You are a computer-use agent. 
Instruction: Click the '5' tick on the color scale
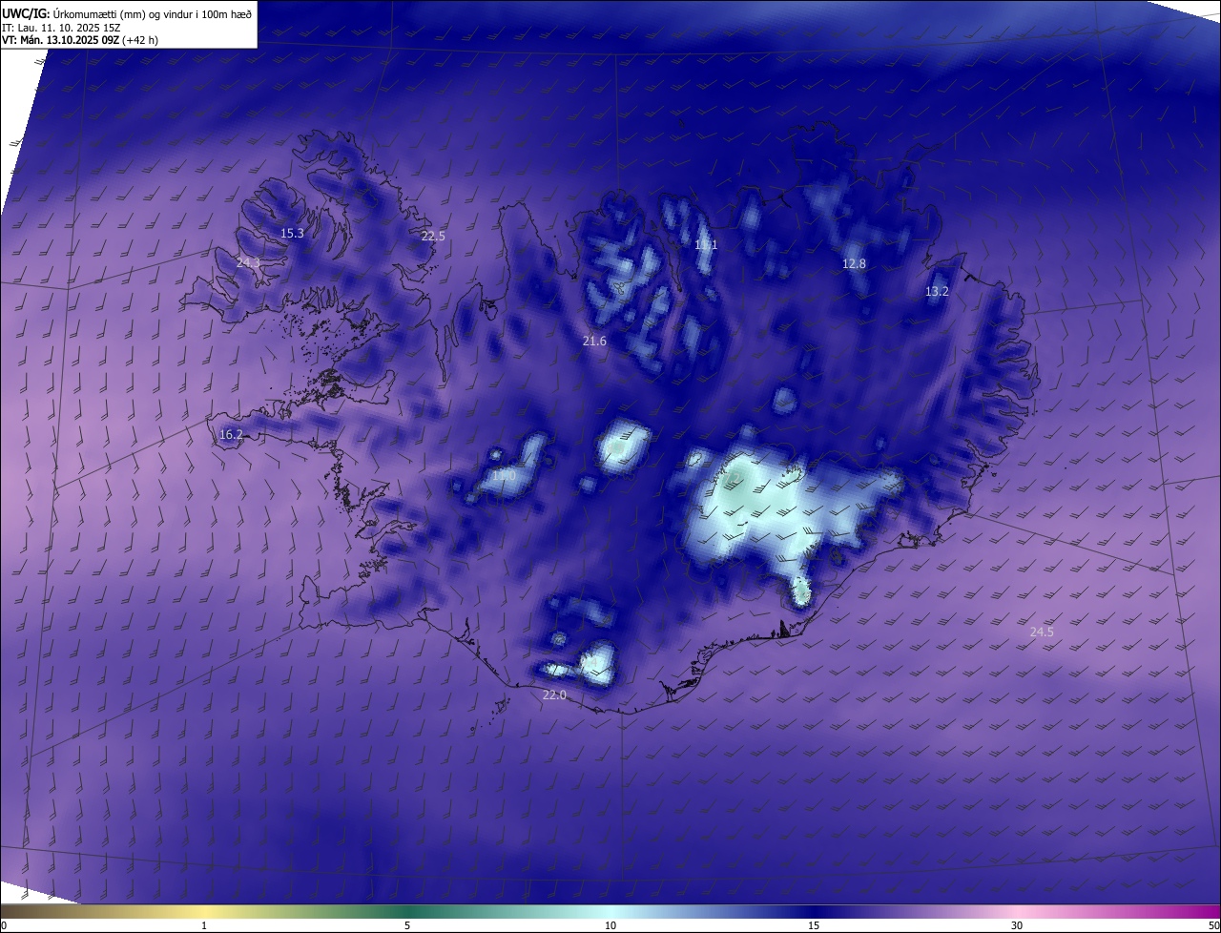click(407, 925)
